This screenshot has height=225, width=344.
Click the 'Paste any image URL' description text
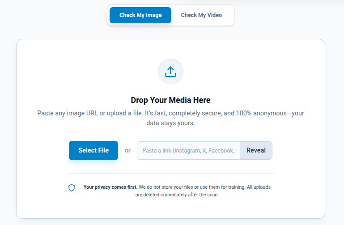170,118
